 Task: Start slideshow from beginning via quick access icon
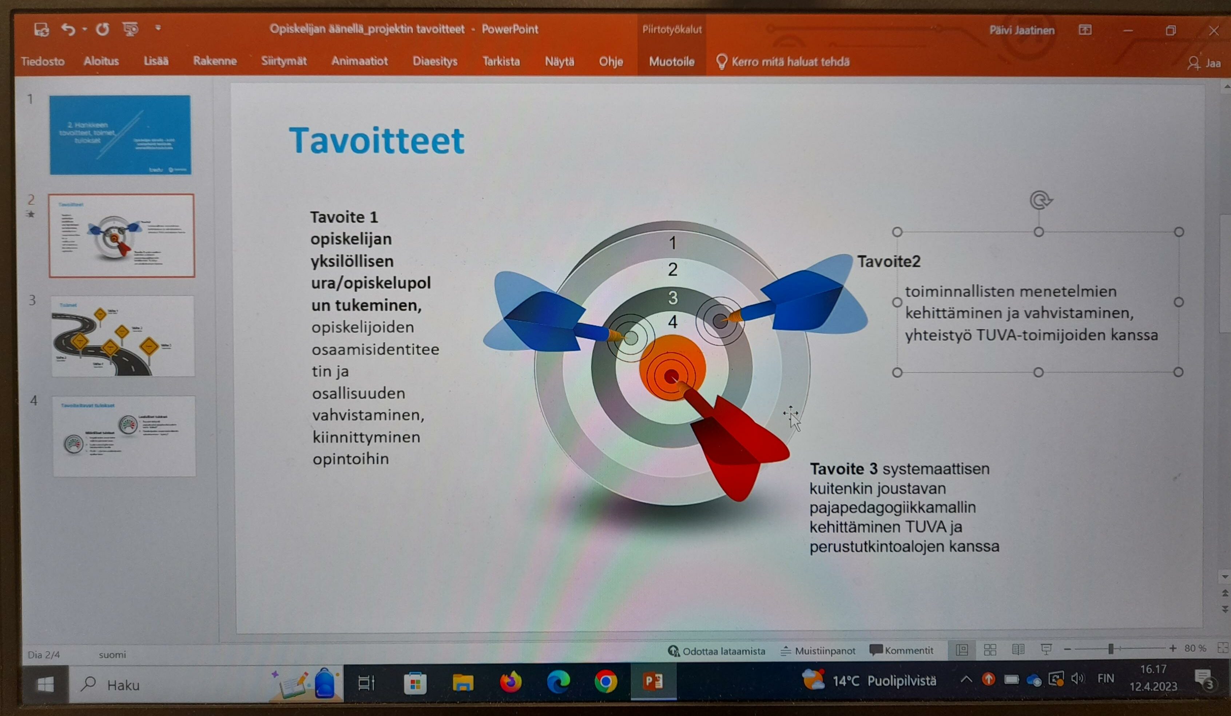[x=130, y=29]
